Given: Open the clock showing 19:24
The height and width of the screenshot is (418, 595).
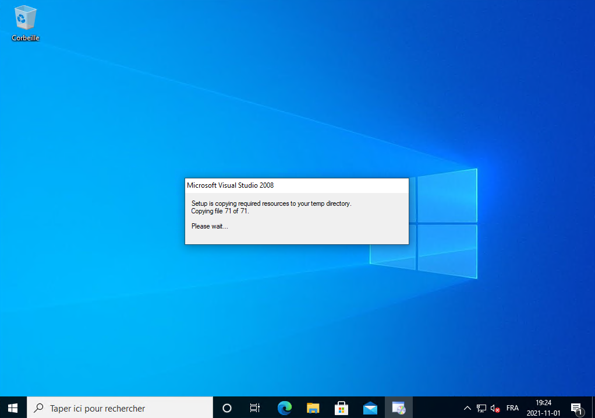Looking at the screenshot, I should (x=543, y=408).
